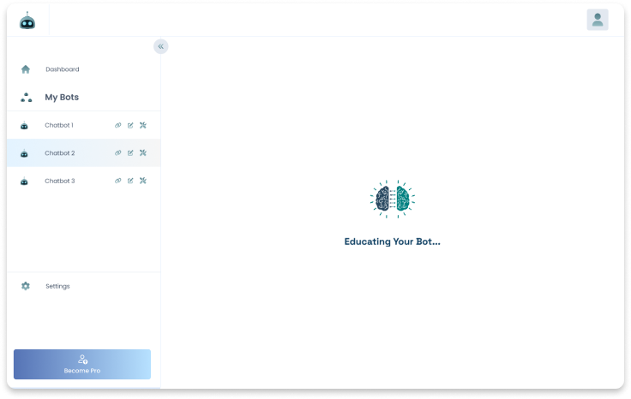This screenshot has height=399, width=631.
Task: Copy the link for Chatbot 1
Action: pyautogui.click(x=118, y=126)
